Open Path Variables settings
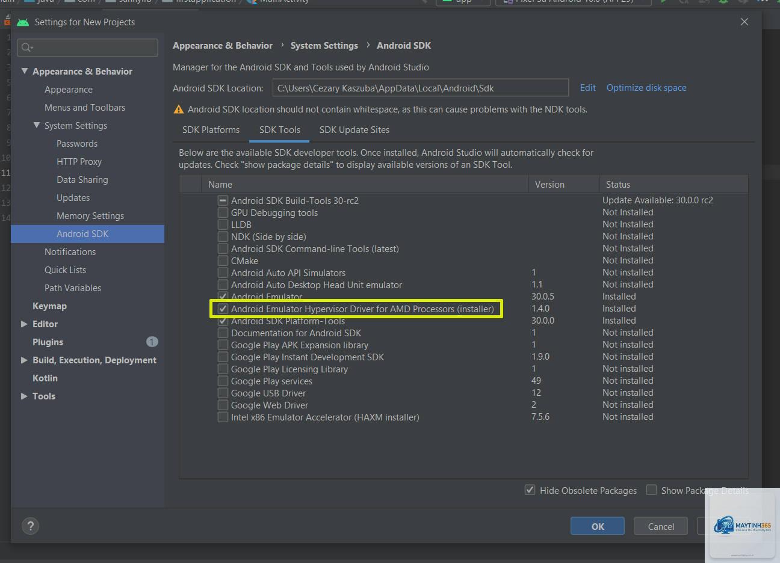Screen dimensions: 780x563 (73, 288)
